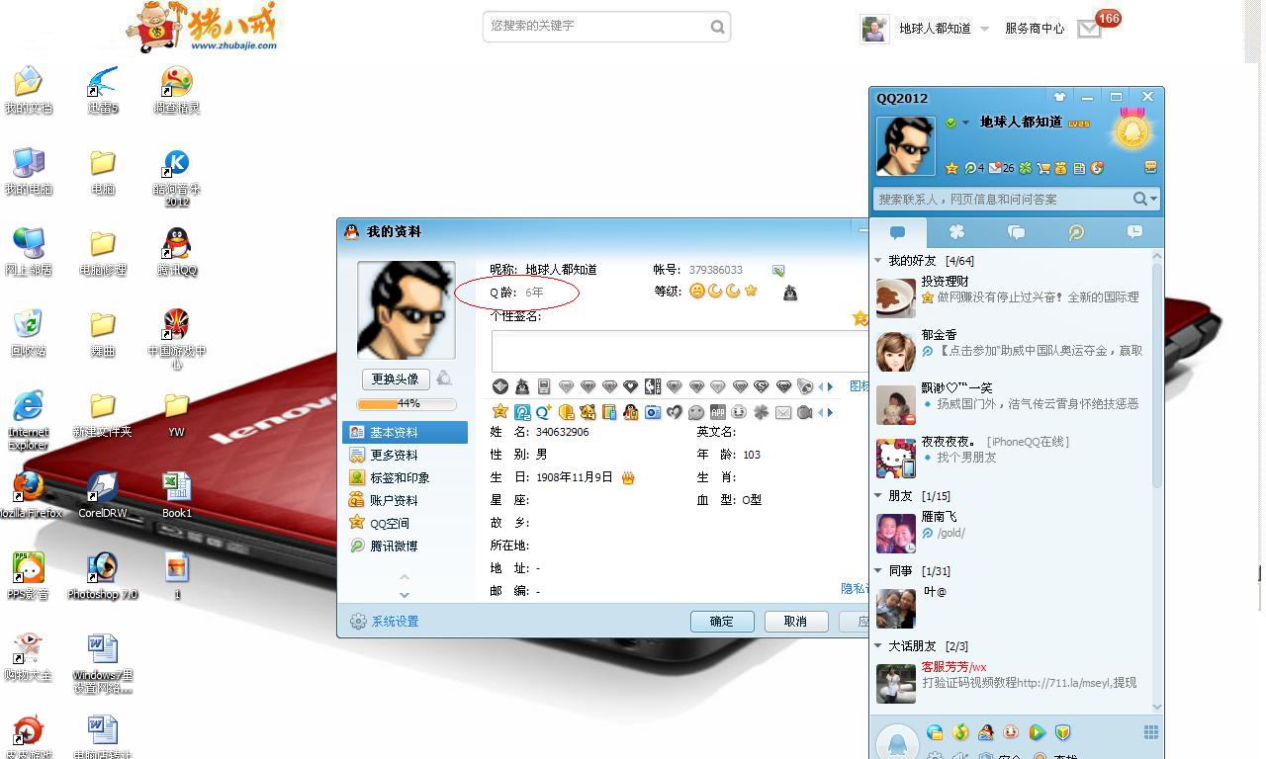Switch to the clover friends tab in QQ
The width and height of the screenshot is (1266, 759).
pyautogui.click(x=956, y=232)
